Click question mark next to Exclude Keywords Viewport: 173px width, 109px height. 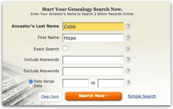pyautogui.click(x=128, y=71)
